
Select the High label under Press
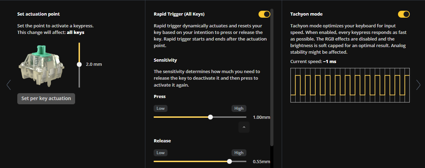239,108
